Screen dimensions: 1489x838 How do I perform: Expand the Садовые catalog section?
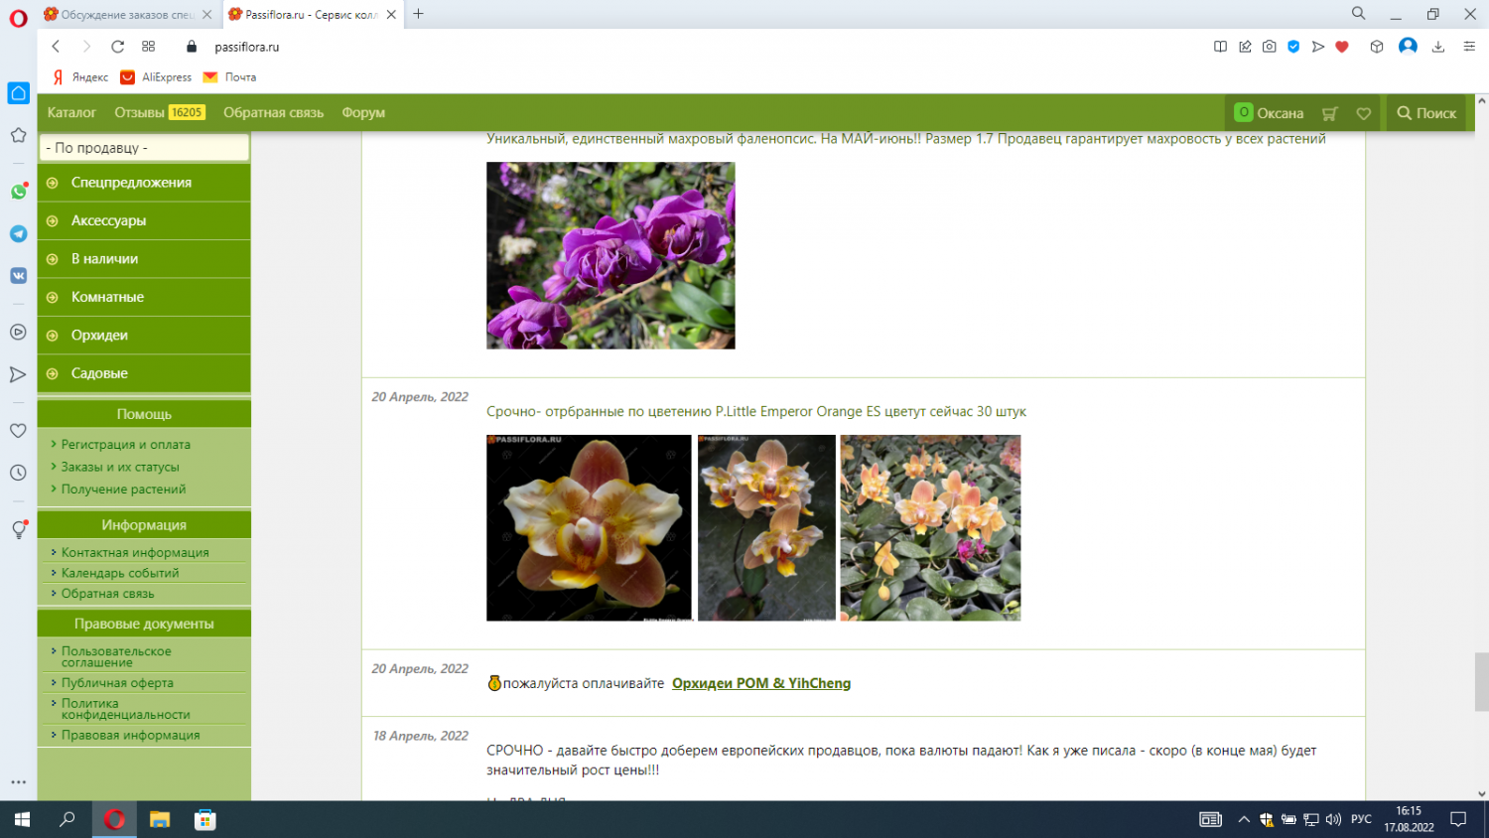click(99, 373)
